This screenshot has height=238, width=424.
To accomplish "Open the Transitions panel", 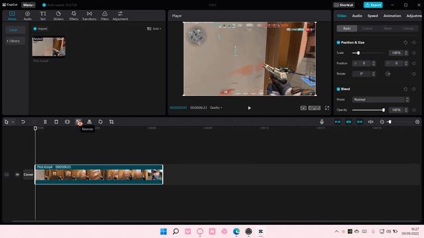I will click(x=89, y=16).
